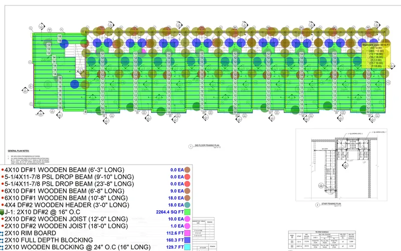
Task: Select the 4X10 DF#1 WOODEN BEAM (6'-3" LONG) row
Action: pos(96,170)
